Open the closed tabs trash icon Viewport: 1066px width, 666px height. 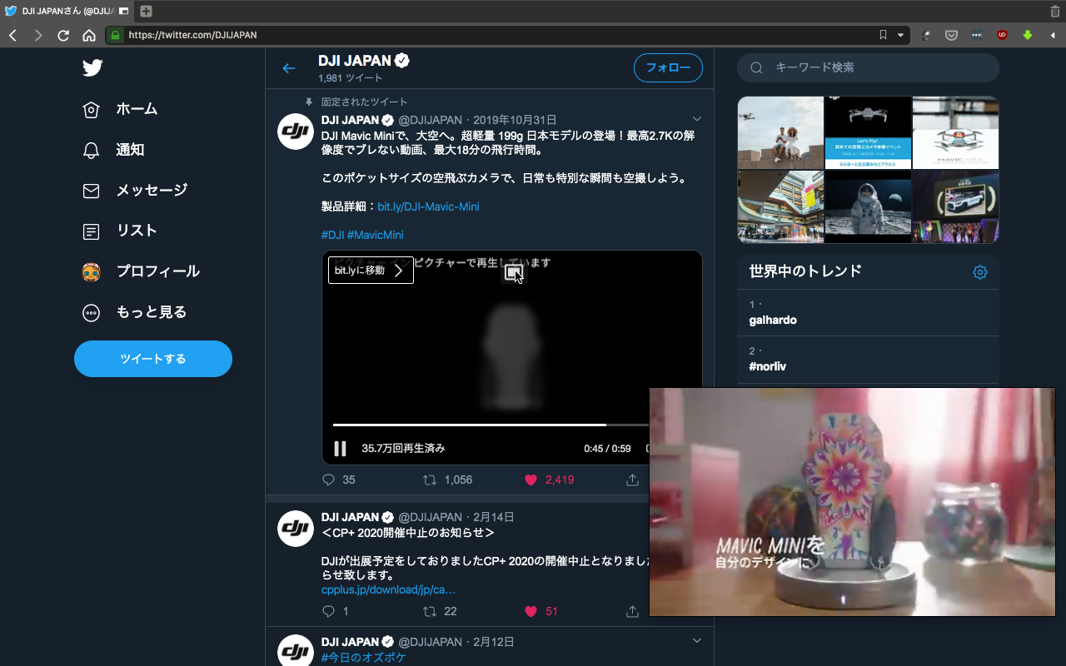[1054, 12]
